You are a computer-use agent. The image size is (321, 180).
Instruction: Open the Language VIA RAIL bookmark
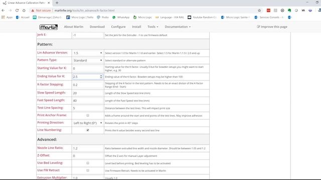tap(170, 17)
